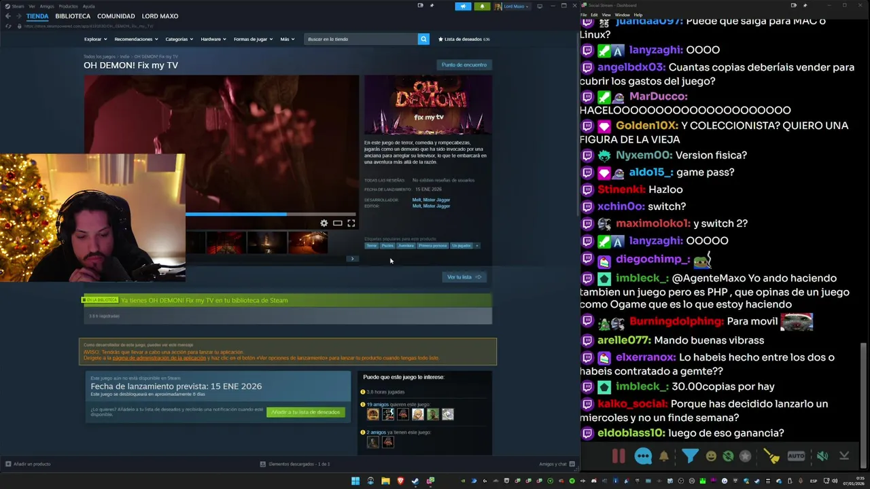This screenshot has width=870, height=489.
Task: Open the Window menu in Social Stream
Action: tap(622, 14)
